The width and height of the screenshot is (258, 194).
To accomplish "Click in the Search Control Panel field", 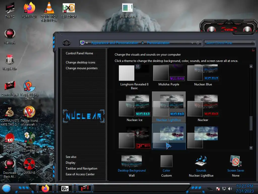I will pos(230,43).
